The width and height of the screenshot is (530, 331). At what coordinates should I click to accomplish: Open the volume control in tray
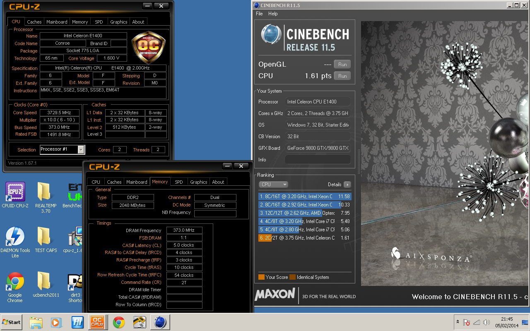(487, 322)
